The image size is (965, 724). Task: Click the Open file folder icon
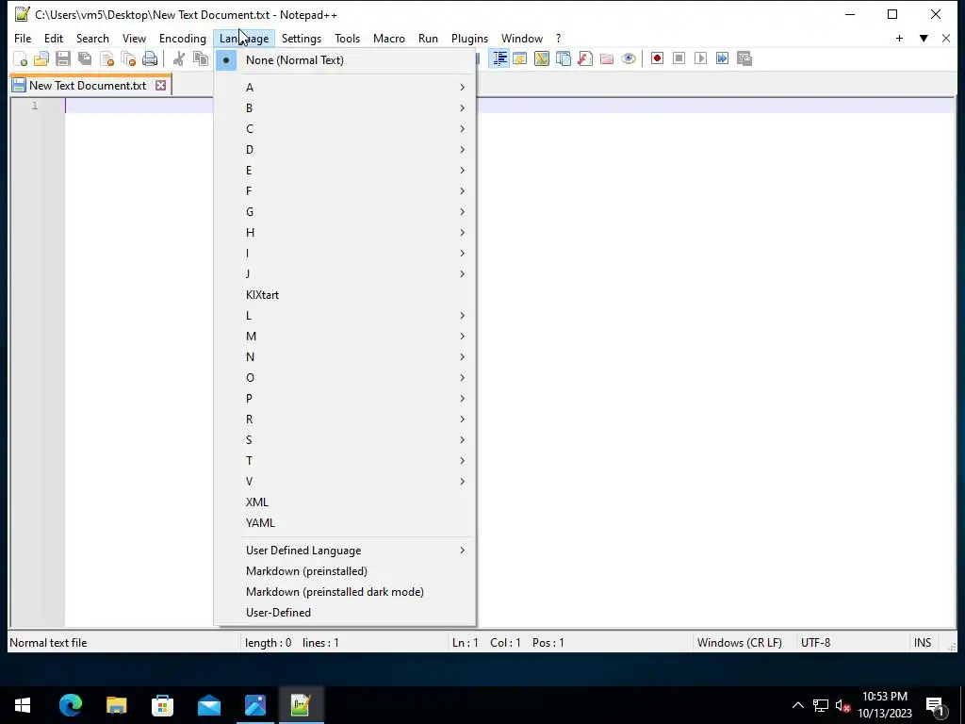(x=41, y=59)
